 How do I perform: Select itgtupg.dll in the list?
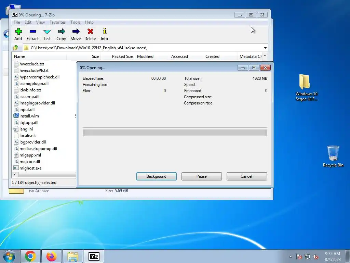(x=29, y=123)
